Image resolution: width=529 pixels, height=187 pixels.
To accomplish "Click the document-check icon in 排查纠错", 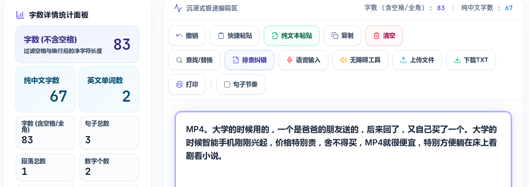I will [x=236, y=60].
